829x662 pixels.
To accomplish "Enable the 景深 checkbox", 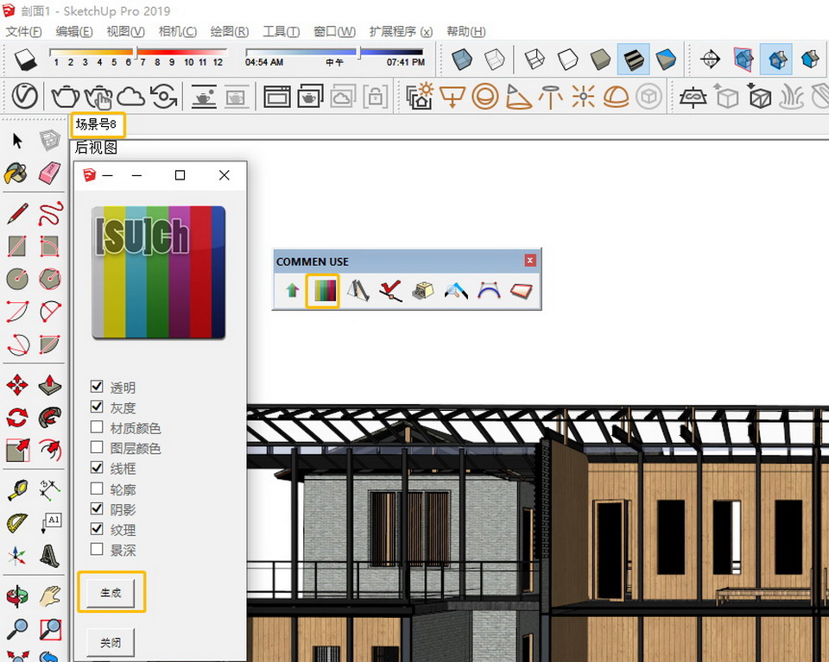I will (x=97, y=550).
